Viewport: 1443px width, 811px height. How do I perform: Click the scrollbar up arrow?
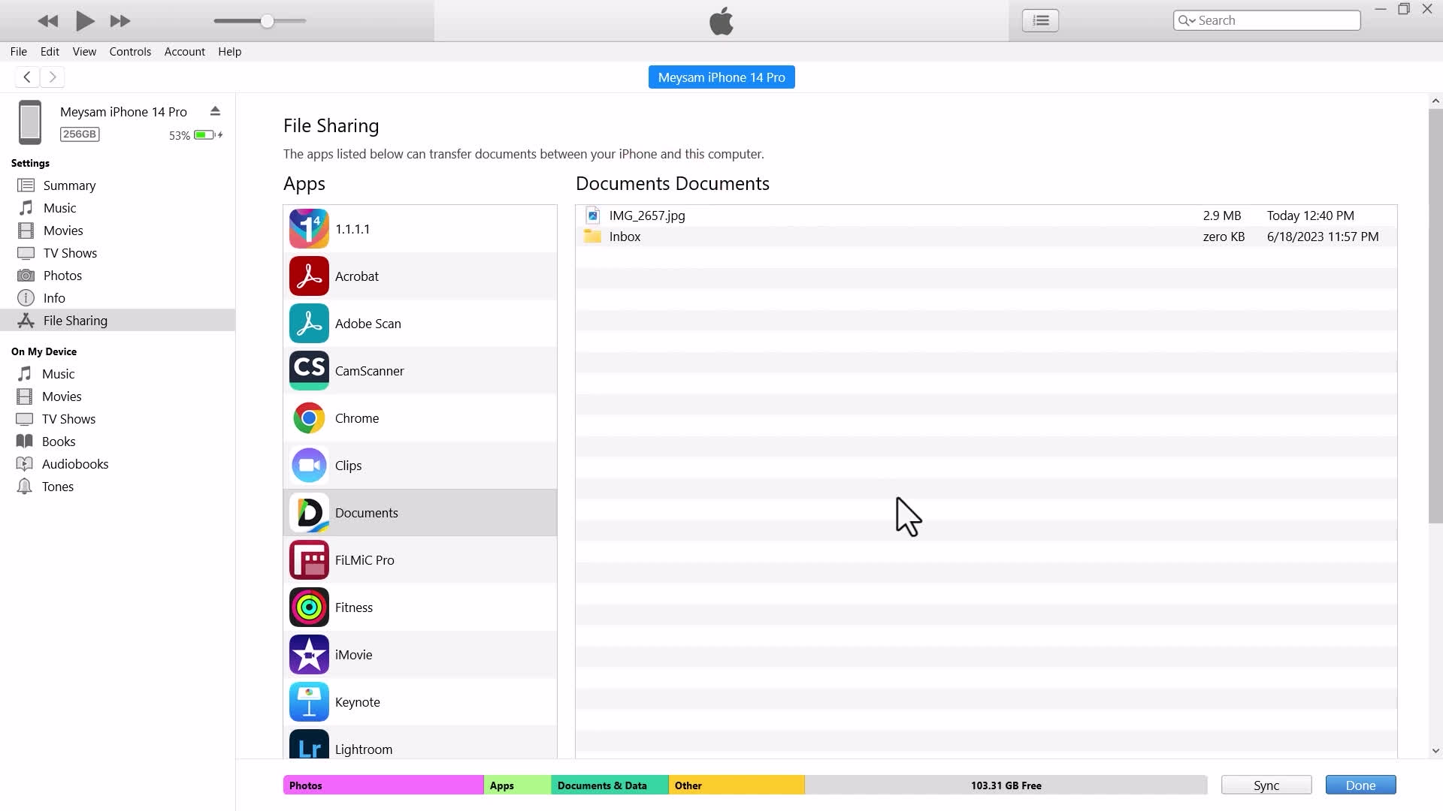[x=1435, y=101]
